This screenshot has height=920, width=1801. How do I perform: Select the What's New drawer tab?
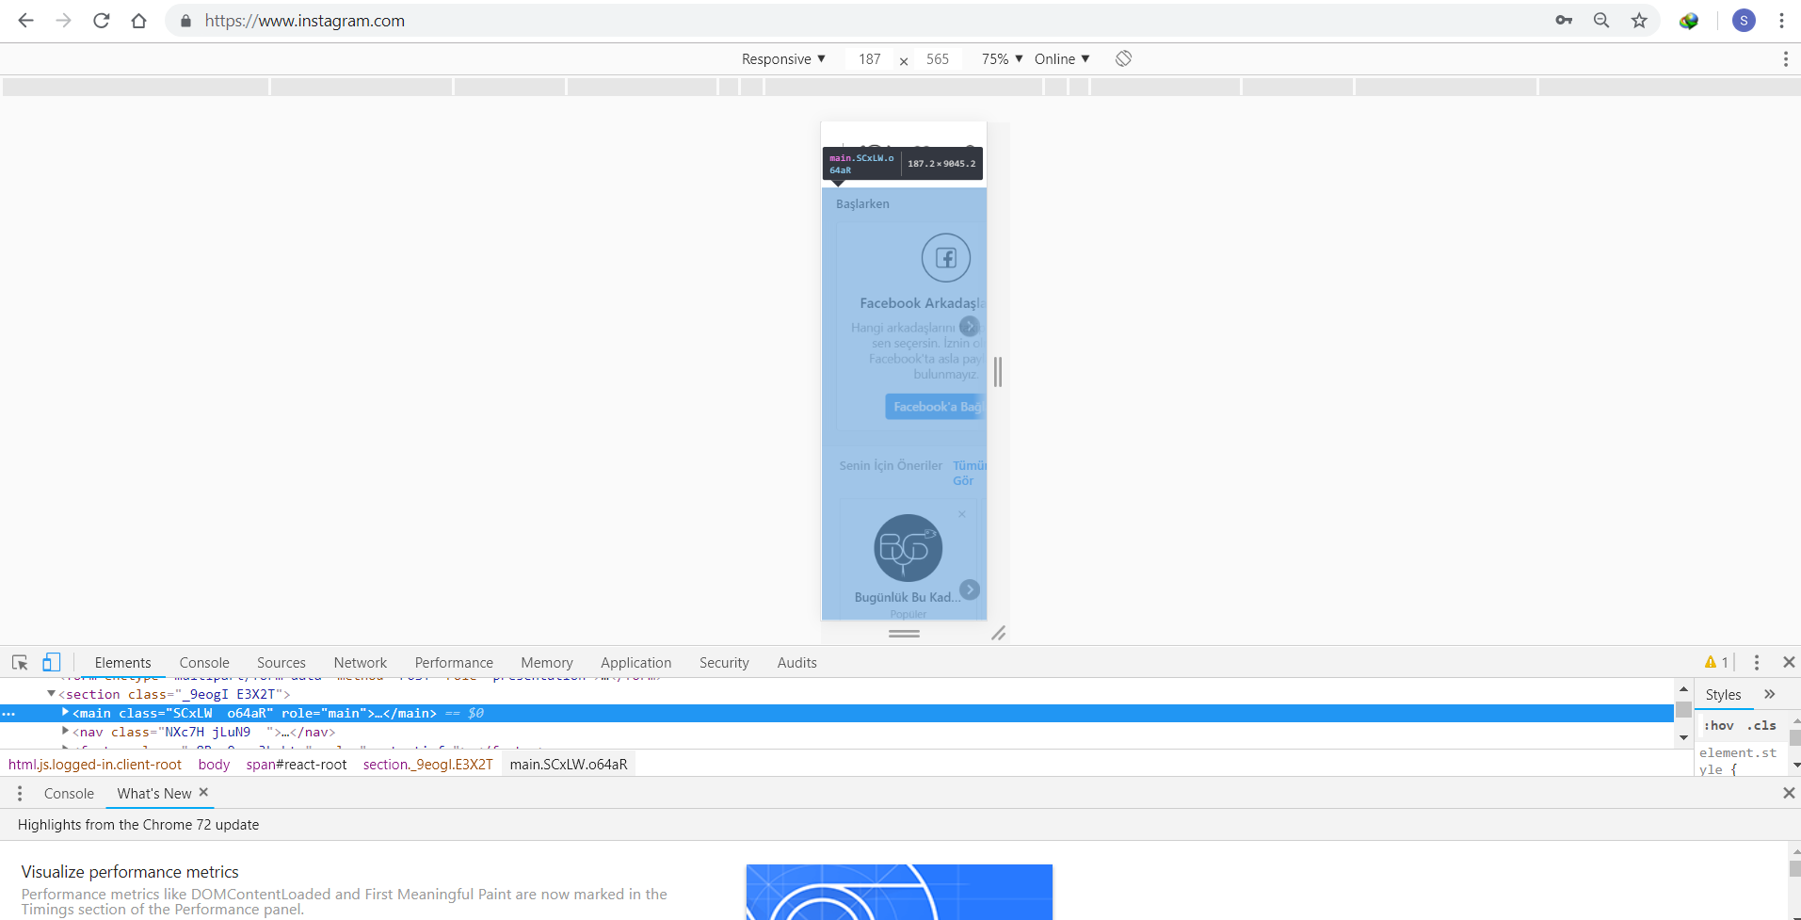click(154, 794)
